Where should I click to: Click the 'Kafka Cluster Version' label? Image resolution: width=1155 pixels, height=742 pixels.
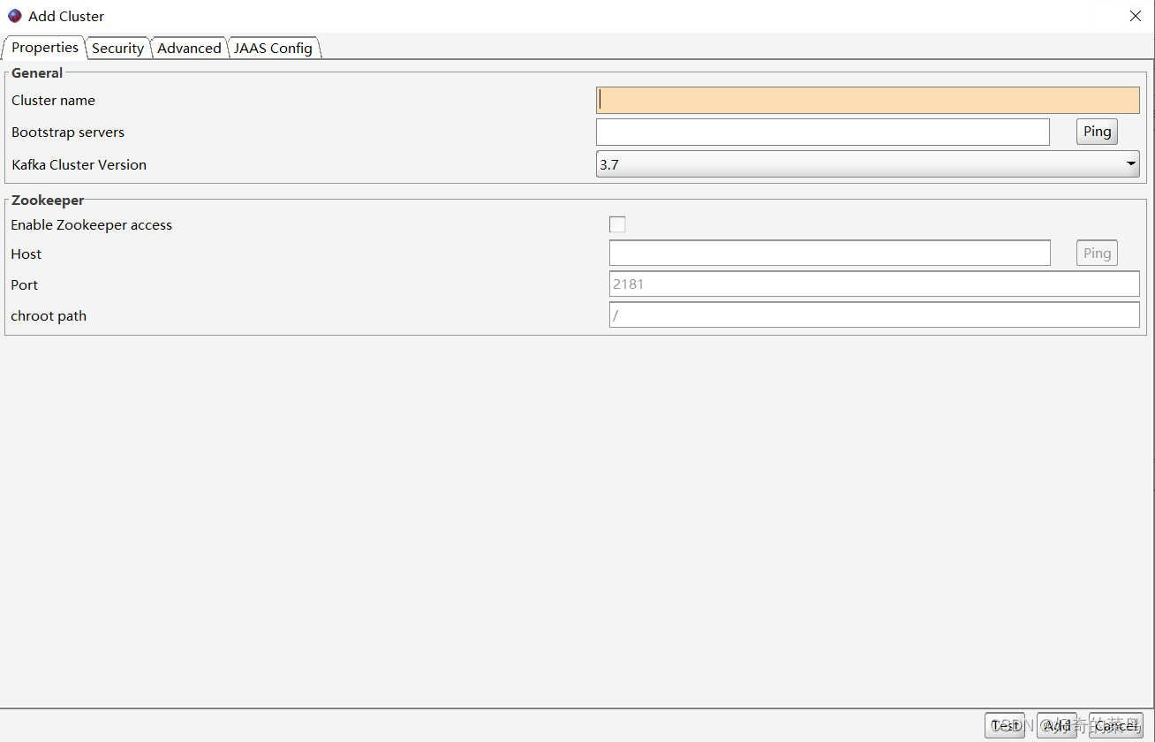coord(79,165)
